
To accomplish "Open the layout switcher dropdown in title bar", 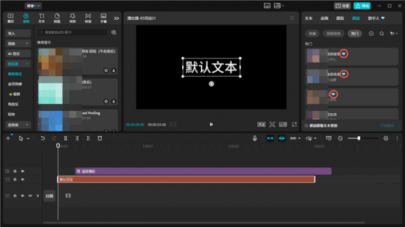I will (x=279, y=6).
